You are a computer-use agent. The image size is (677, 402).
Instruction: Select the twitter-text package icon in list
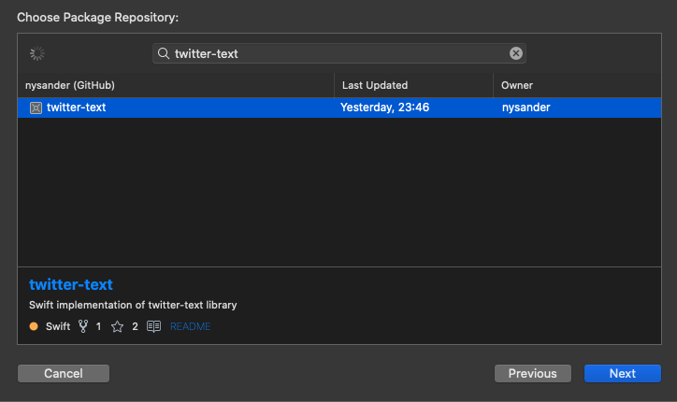point(36,108)
